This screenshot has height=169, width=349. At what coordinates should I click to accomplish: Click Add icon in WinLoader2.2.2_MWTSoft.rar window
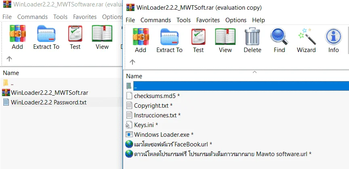(141, 37)
